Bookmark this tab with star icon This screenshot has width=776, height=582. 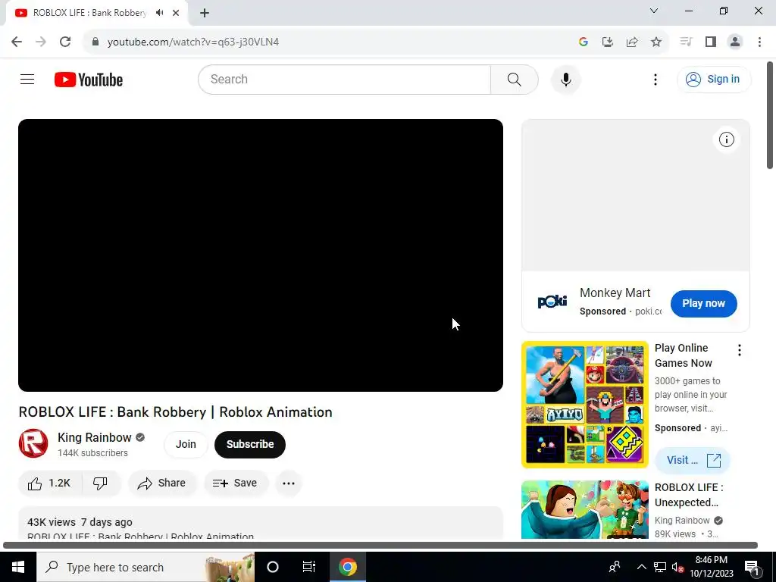656,42
